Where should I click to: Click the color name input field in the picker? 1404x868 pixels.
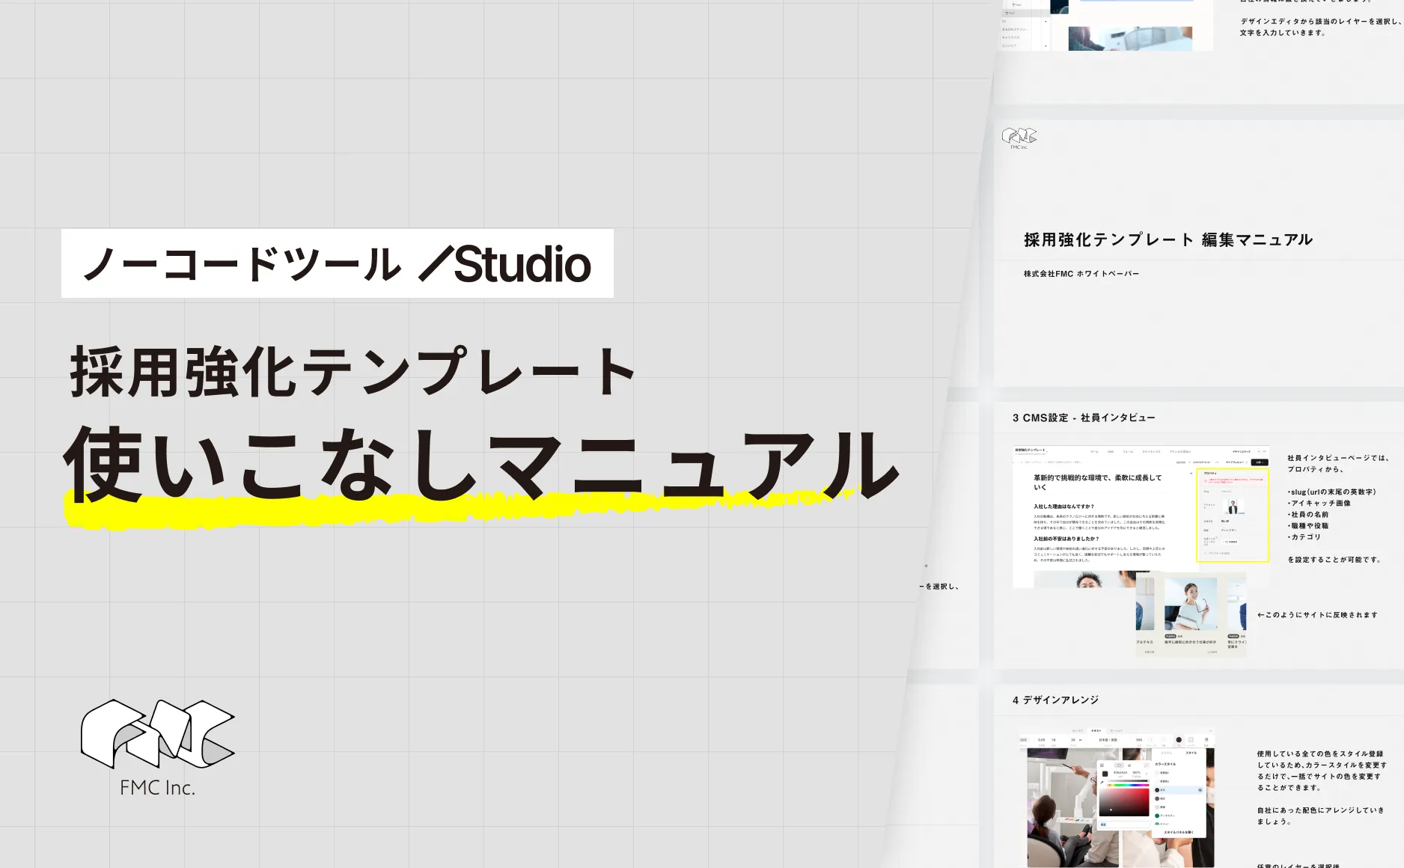point(1123,824)
